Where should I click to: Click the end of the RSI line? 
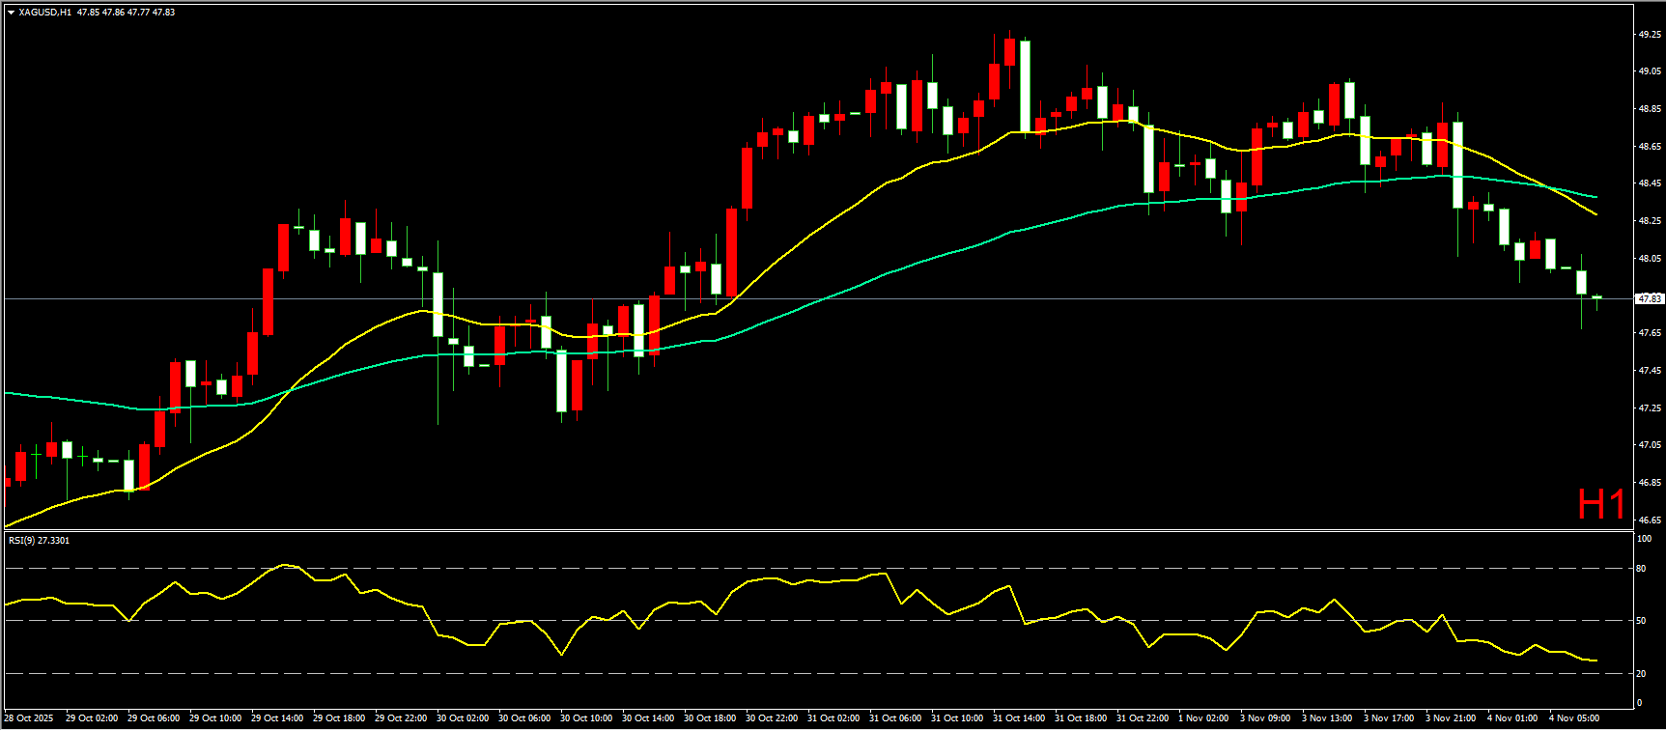pyautogui.click(x=1595, y=661)
